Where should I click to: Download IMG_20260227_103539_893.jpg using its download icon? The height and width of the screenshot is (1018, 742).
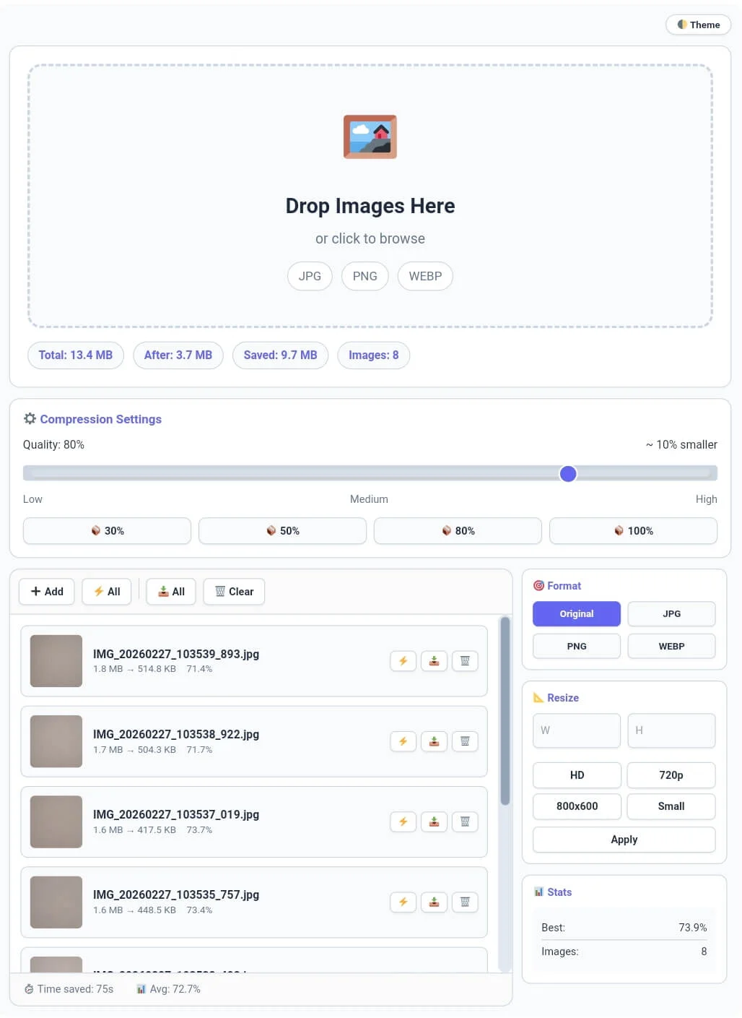(434, 661)
